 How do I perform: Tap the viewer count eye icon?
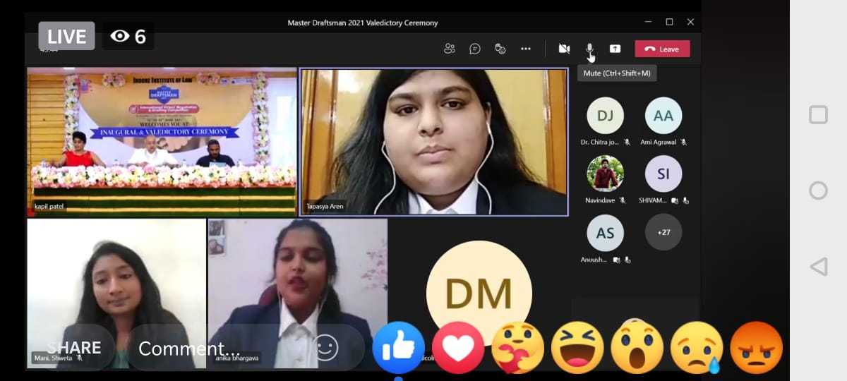tap(120, 36)
